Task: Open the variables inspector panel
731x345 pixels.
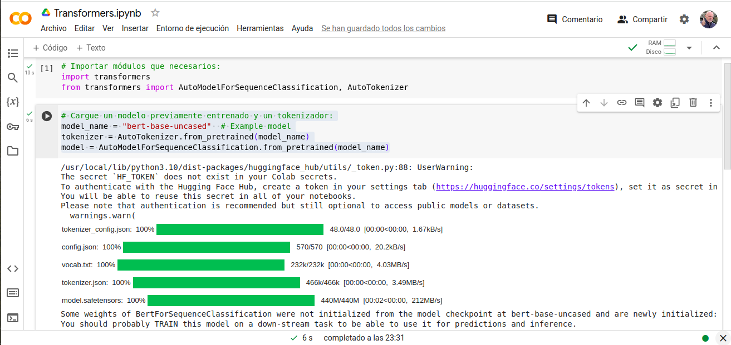Action: pos(12,102)
